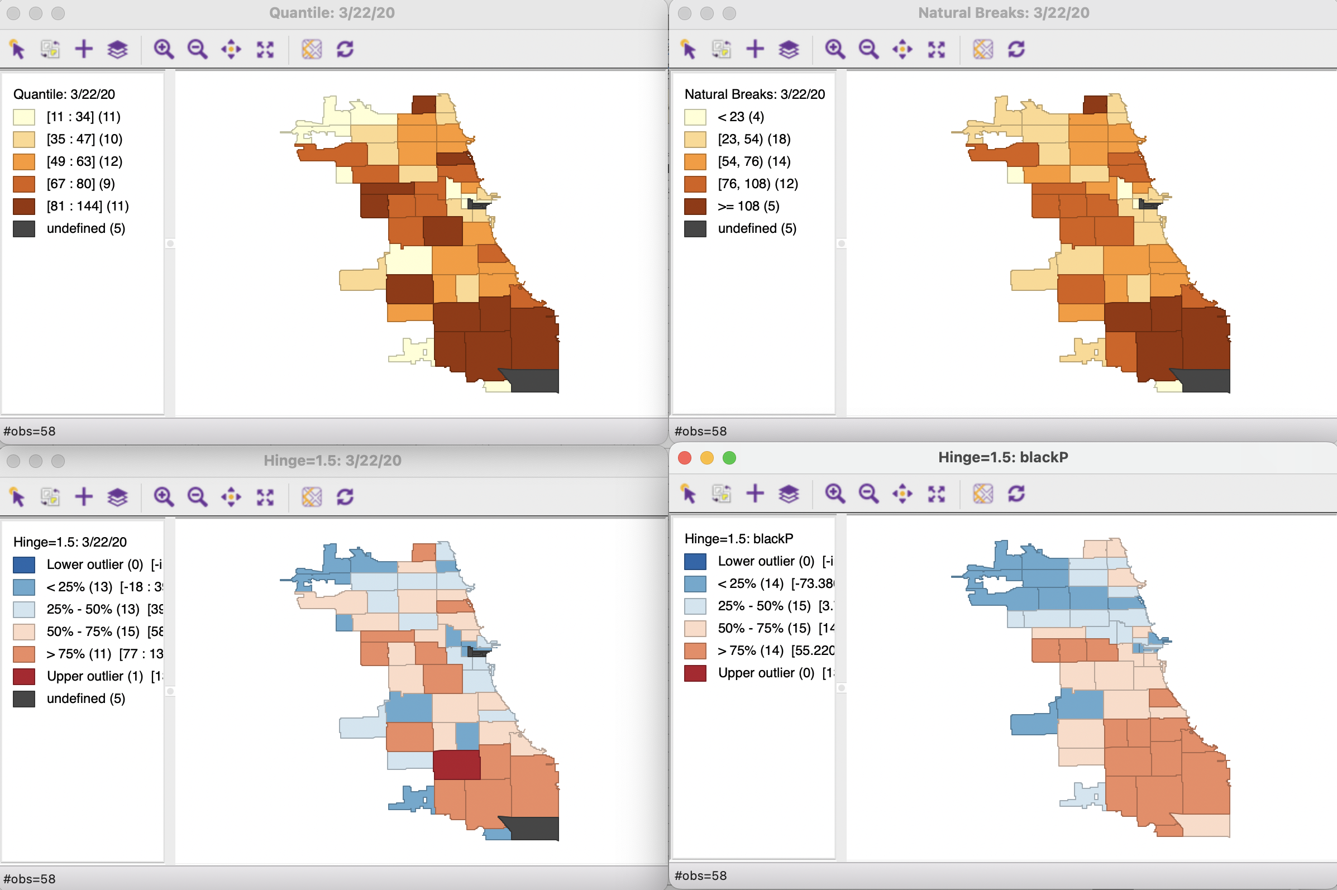Add map layer in Hinge 3/22/20 window
Image resolution: width=1337 pixels, height=890 pixels.
tap(84, 497)
